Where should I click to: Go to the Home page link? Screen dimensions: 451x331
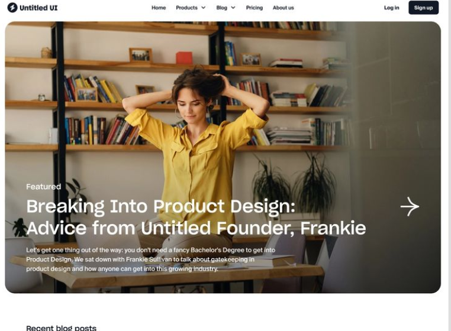(x=159, y=8)
